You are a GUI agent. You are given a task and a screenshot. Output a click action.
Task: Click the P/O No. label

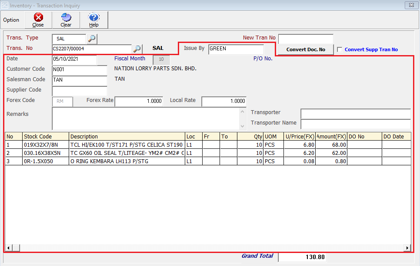coord(263,59)
